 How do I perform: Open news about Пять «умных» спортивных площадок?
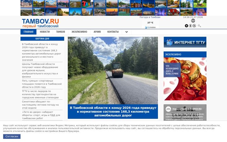(x=42, y=84)
